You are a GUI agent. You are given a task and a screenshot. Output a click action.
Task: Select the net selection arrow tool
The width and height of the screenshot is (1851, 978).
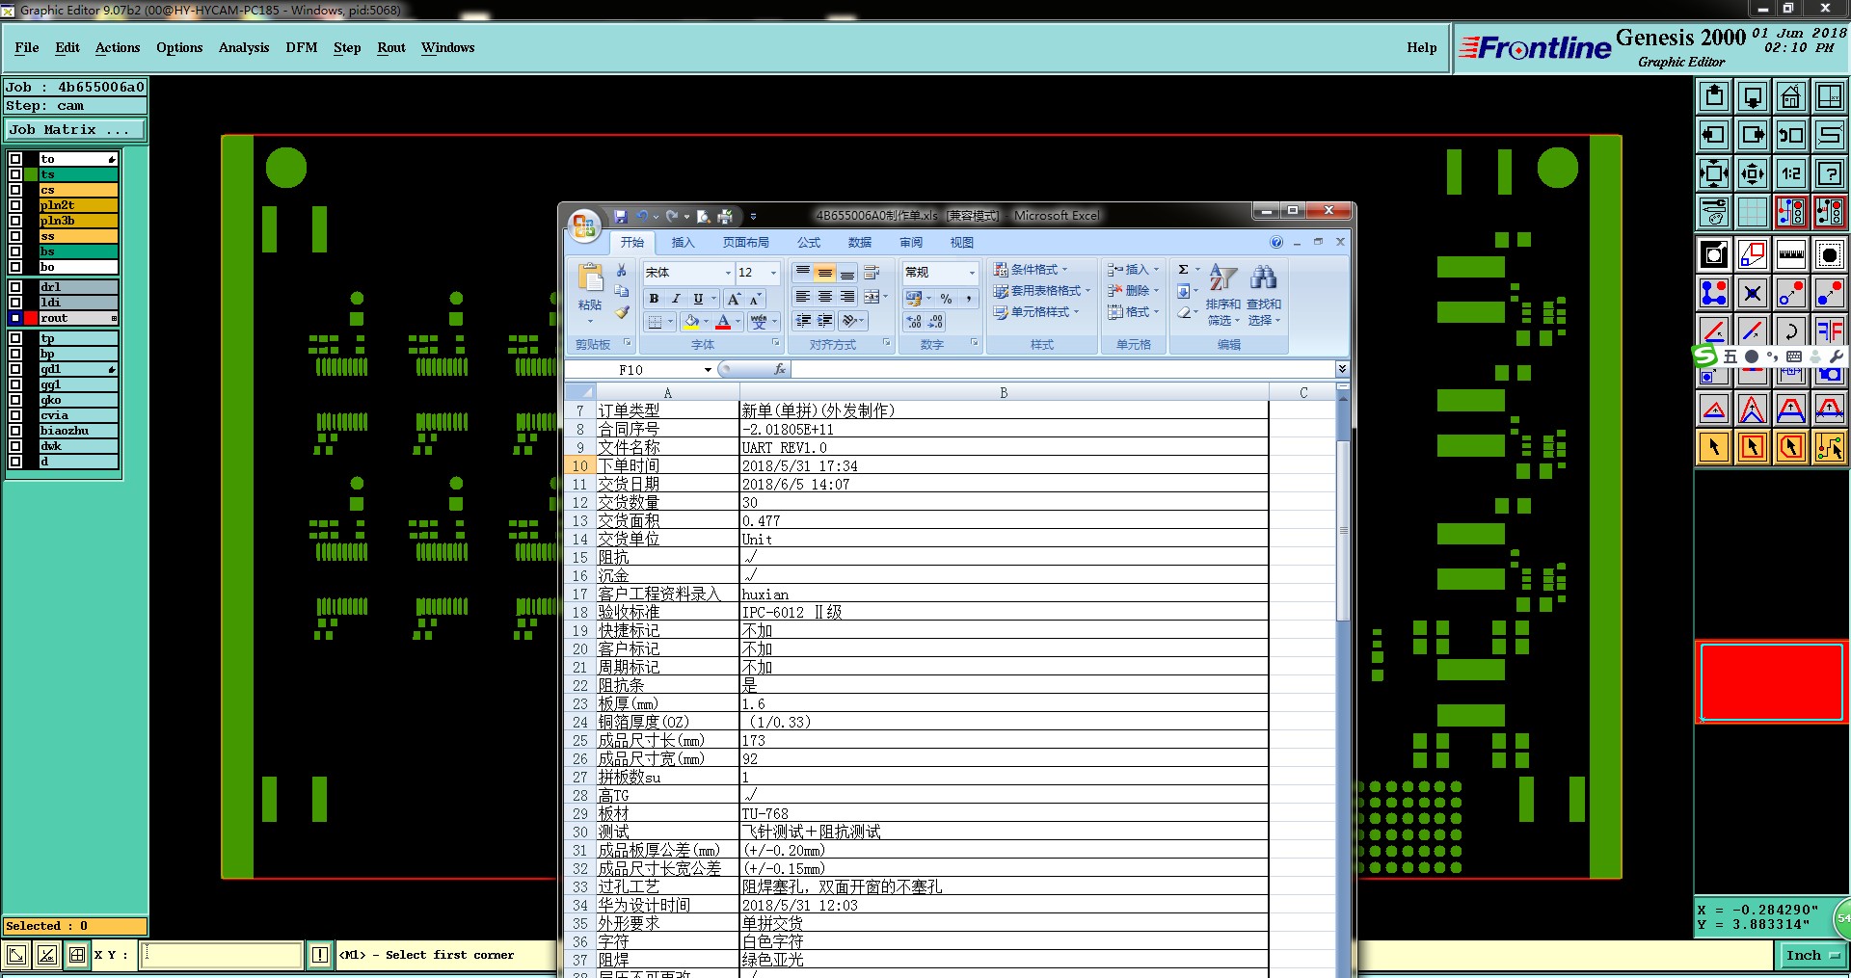tap(1829, 447)
